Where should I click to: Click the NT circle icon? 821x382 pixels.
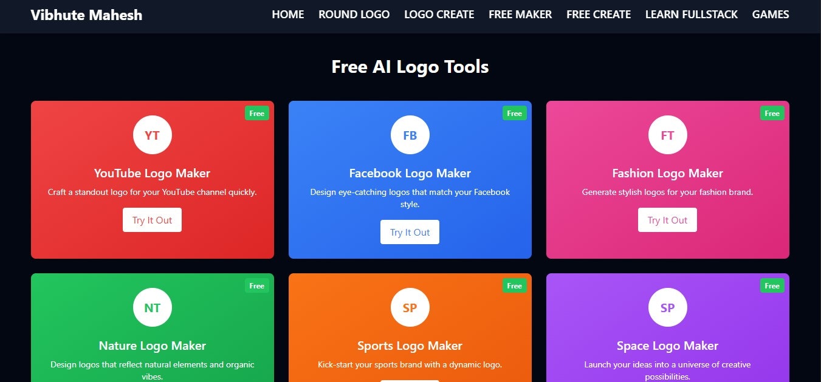(x=153, y=307)
